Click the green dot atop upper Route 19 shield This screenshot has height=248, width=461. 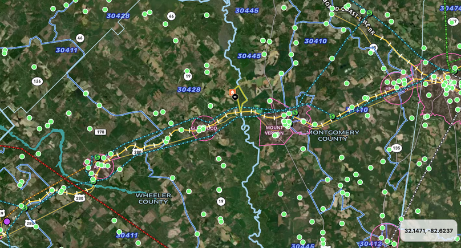(x=187, y=71)
